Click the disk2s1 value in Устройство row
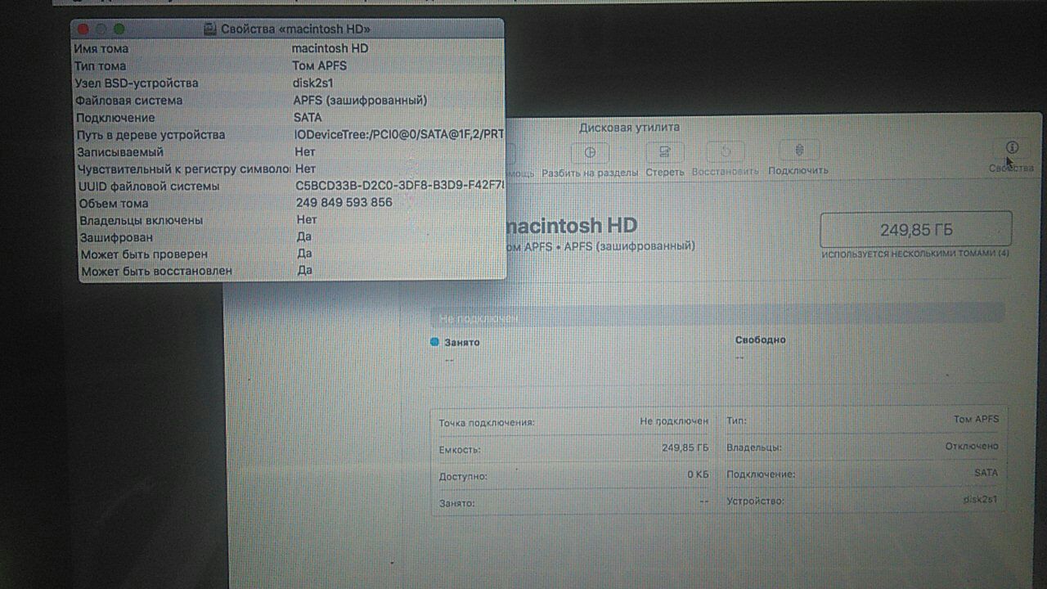The height and width of the screenshot is (589, 1047). [x=981, y=499]
